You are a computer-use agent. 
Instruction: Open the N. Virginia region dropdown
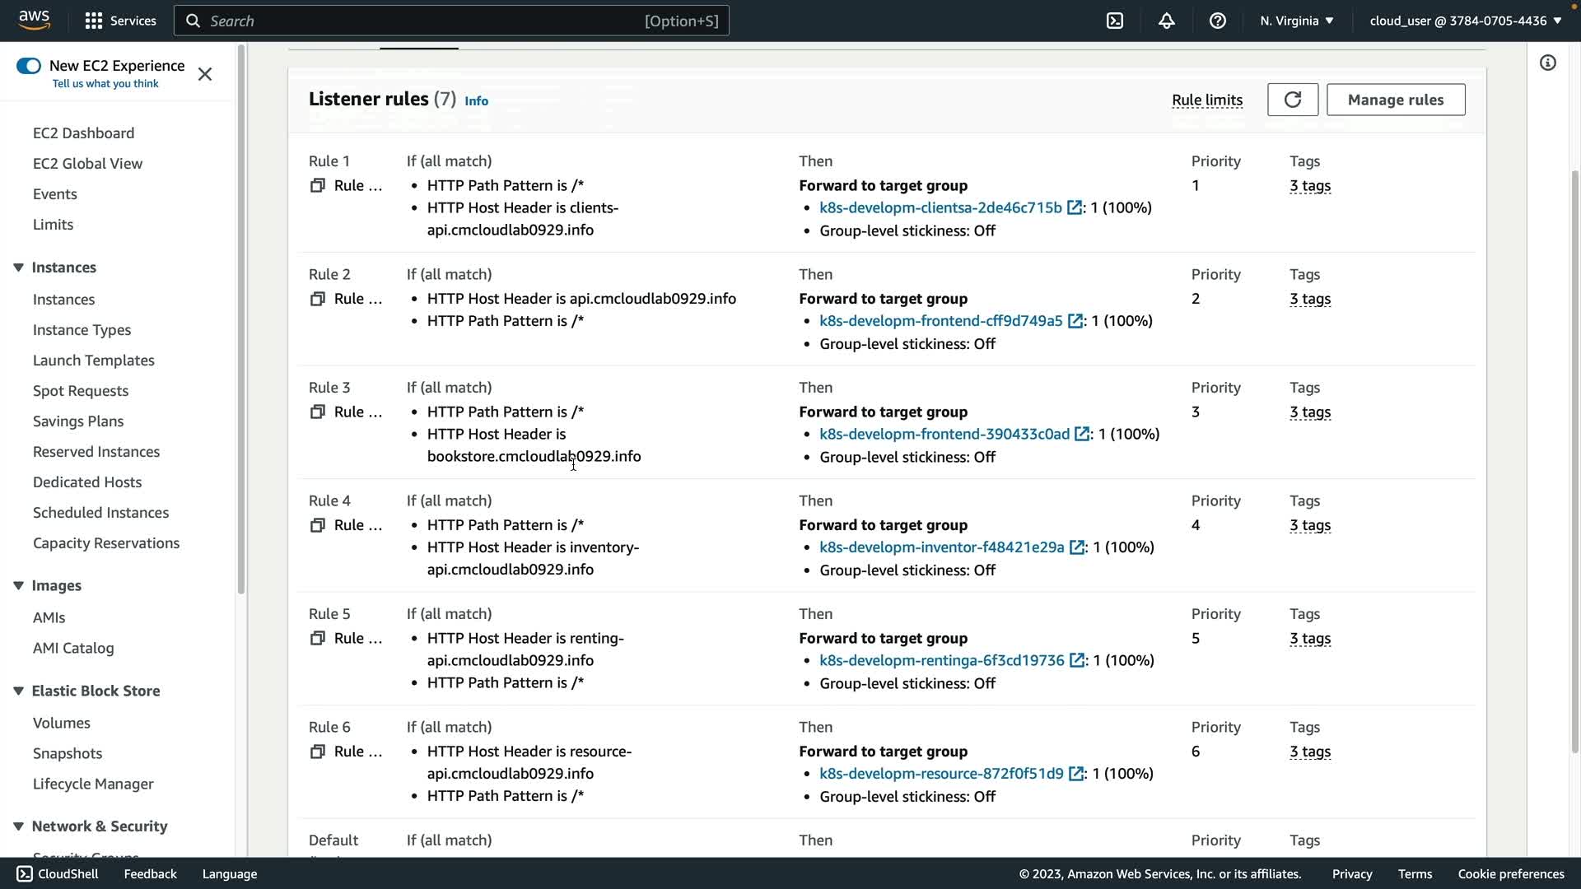click(x=1296, y=21)
